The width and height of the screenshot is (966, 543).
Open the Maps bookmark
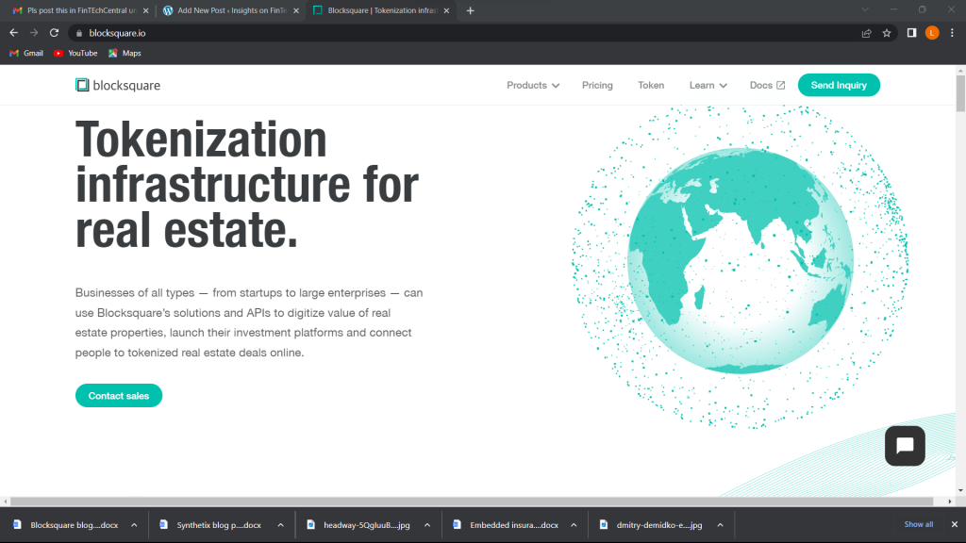125,54
